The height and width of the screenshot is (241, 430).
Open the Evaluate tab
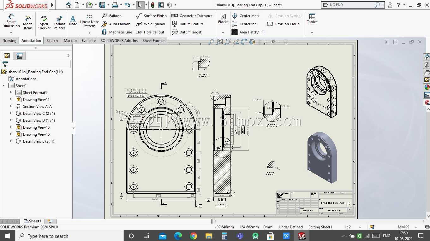(89, 41)
